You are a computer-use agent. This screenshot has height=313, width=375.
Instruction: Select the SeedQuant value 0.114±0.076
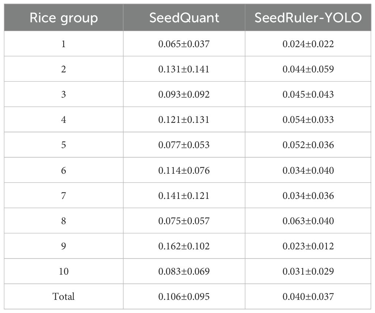(x=184, y=170)
